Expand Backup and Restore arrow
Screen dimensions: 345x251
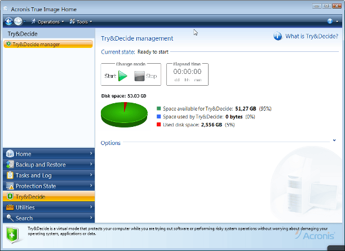tap(91, 164)
